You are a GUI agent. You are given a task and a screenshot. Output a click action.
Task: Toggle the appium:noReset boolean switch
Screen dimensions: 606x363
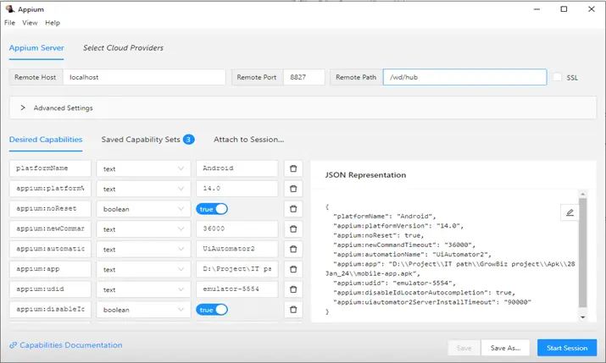(x=212, y=209)
